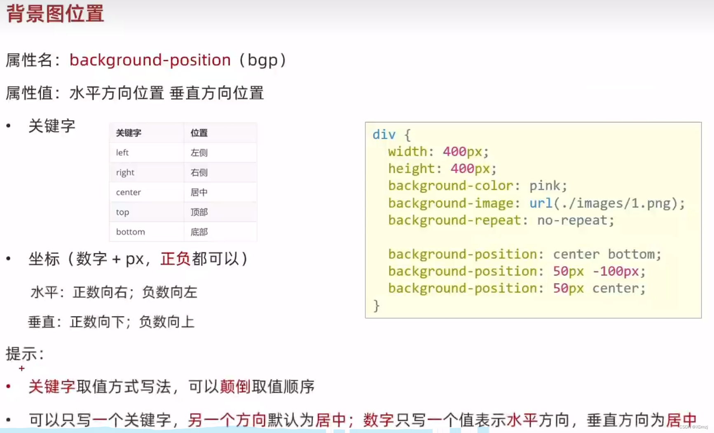Click the red phrase '另一个方向' in the last tip
Viewport: 714px width, 433px height.
(x=227, y=420)
